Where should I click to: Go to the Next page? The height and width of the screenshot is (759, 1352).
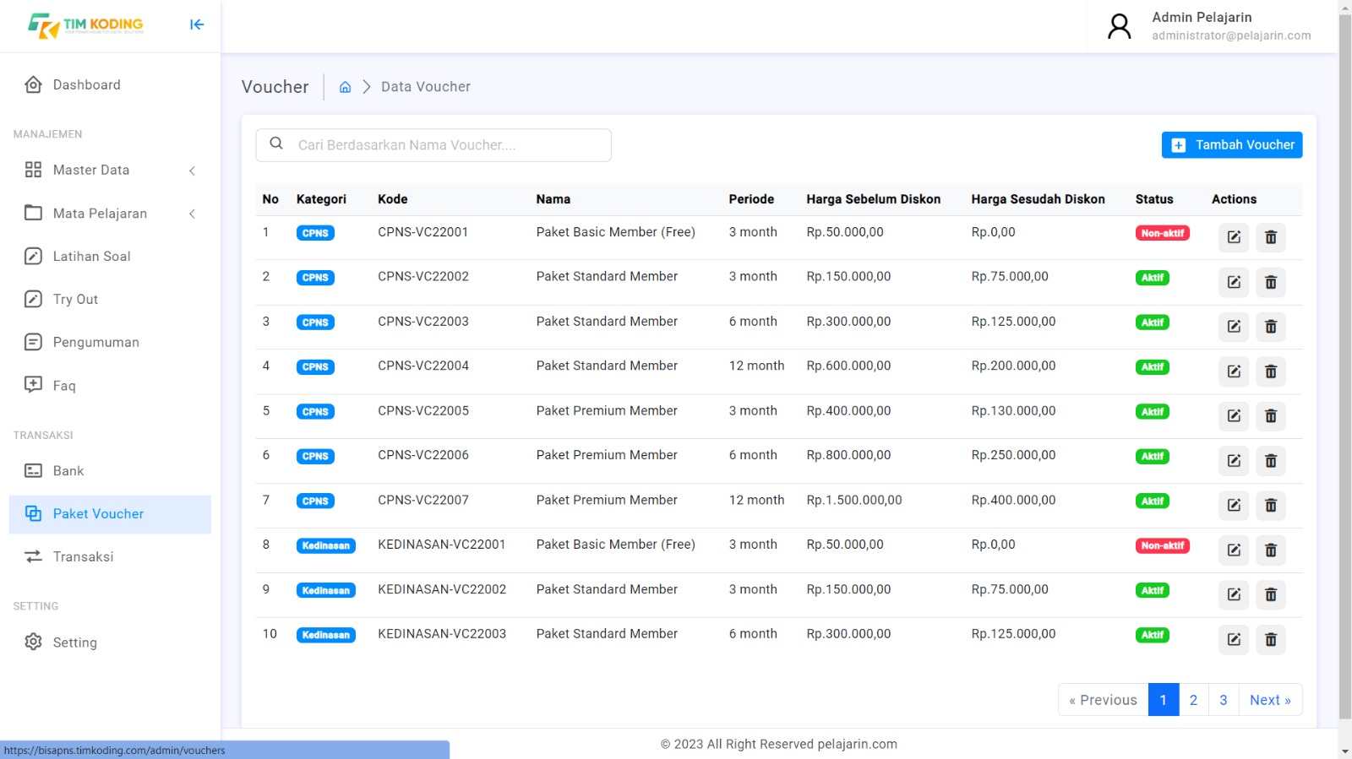click(x=1270, y=700)
